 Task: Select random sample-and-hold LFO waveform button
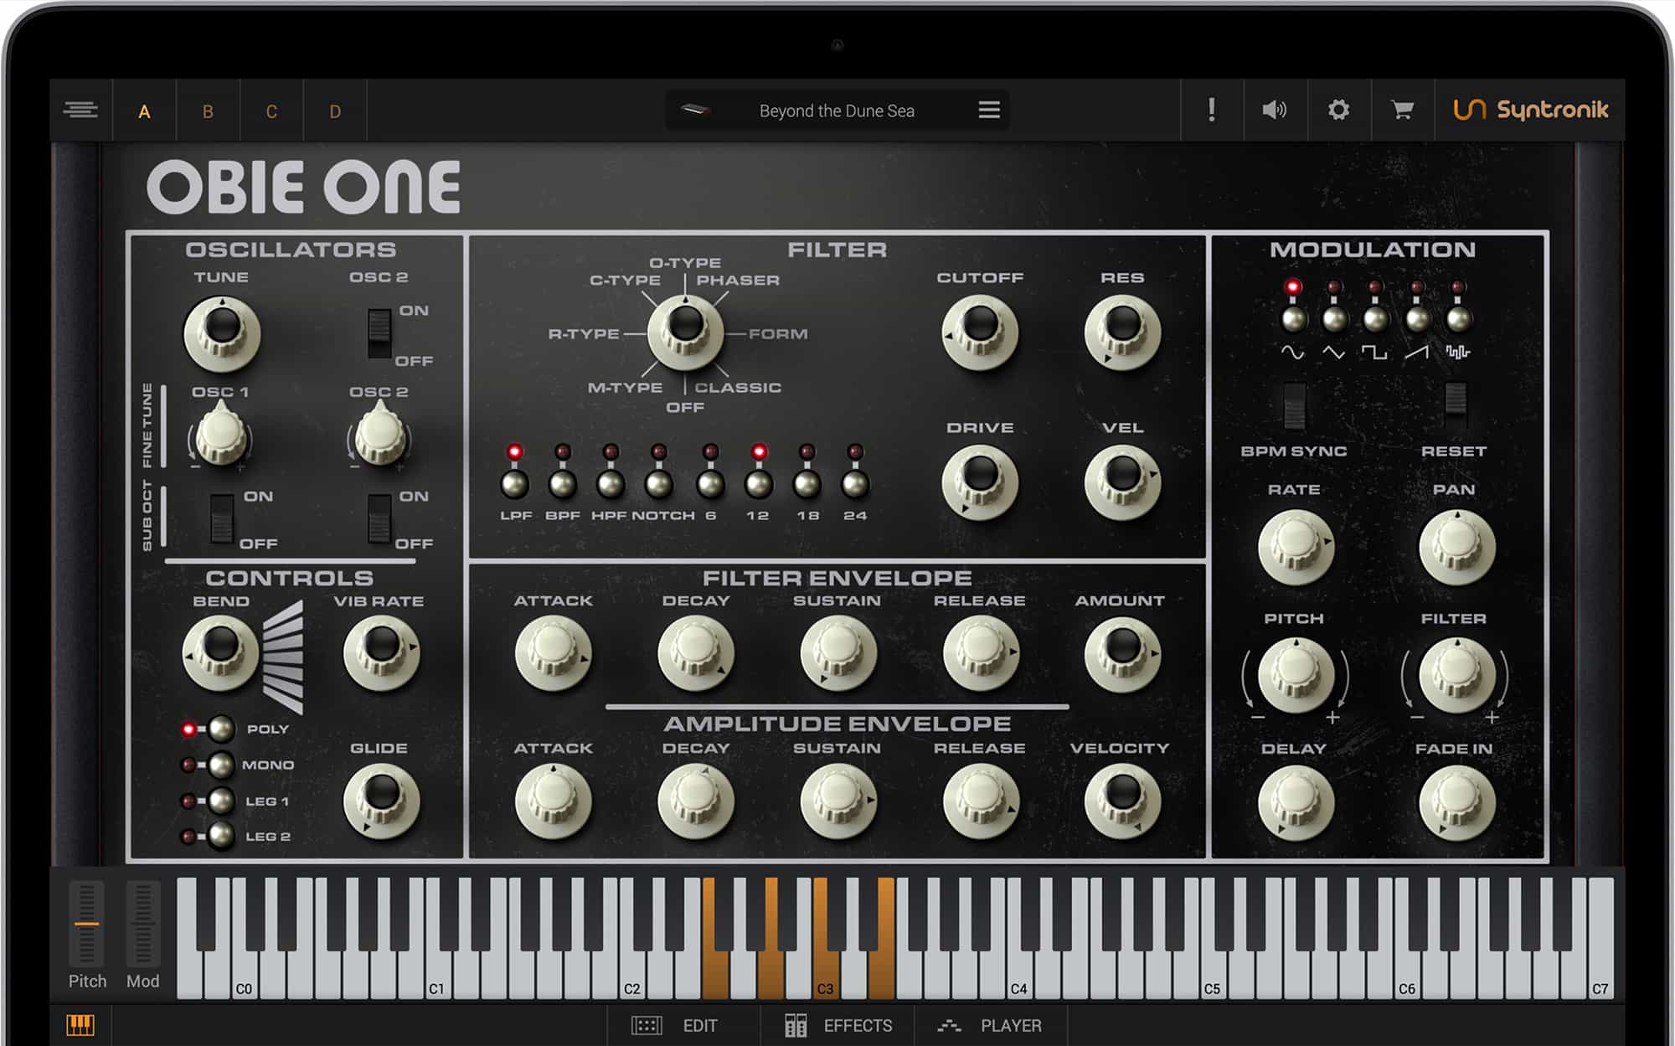pyautogui.click(x=1458, y=318)
